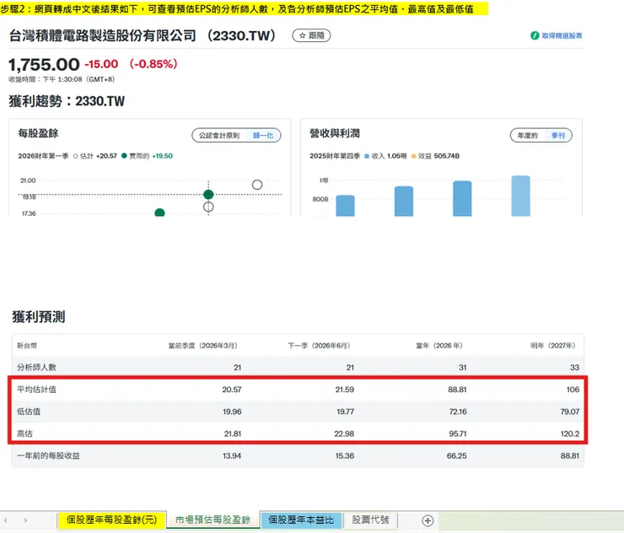
Task: Click the 平均估計值 row label
Action: [36, 390]
